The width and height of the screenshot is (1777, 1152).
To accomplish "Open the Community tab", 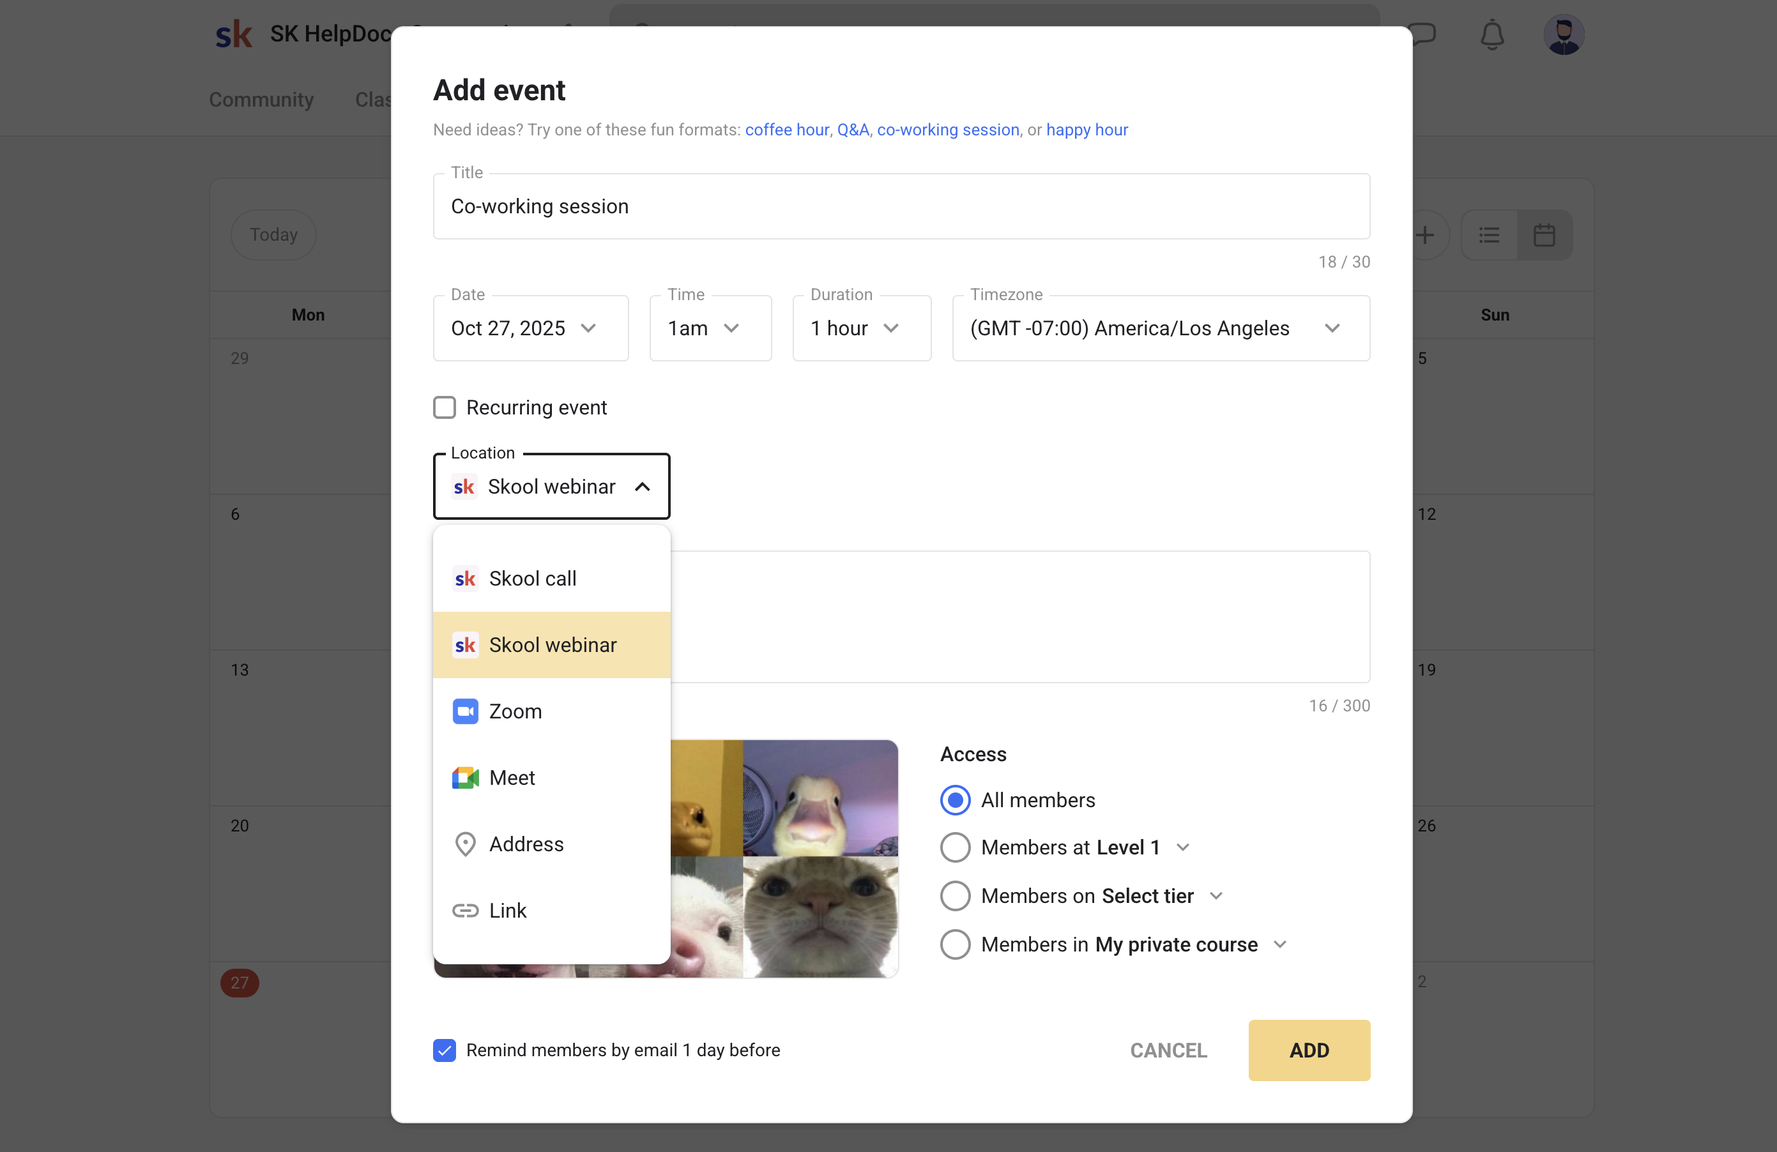I will click(261, 99).
